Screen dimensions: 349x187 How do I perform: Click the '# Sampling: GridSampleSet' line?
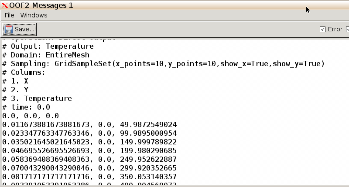[x=163, y=64]
